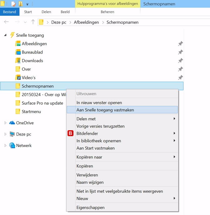
Task: Expand the OneDrive tree node
Action: click(x=5, y=123)
